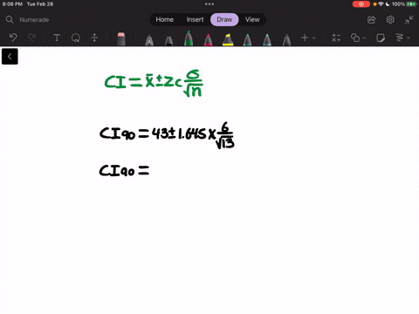Tap the three-dot multitasking menu
The width and height of the screenshot is (419, 314).
pos(209,4)
